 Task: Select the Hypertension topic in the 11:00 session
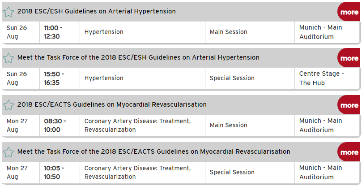point(104,32)
